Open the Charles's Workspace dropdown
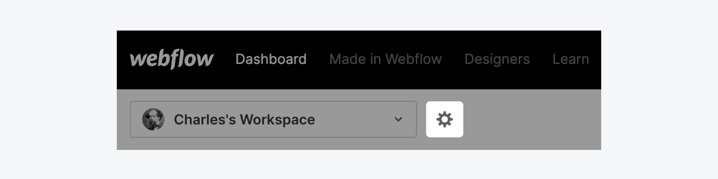 [273, 119]
